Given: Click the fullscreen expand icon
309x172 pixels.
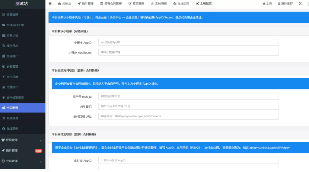Looking at the screenshot, I should (300, 4).
